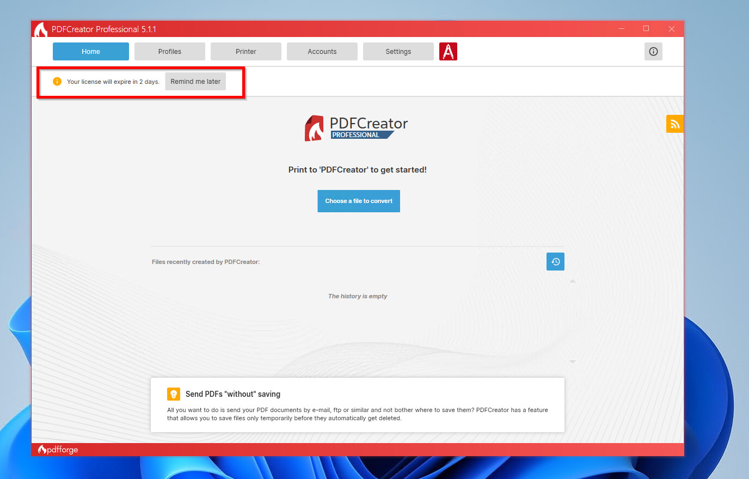This screenshot has width=749, height=479.
Task: Open the orange RSS feed icon
Action: [x=674, y=124]
